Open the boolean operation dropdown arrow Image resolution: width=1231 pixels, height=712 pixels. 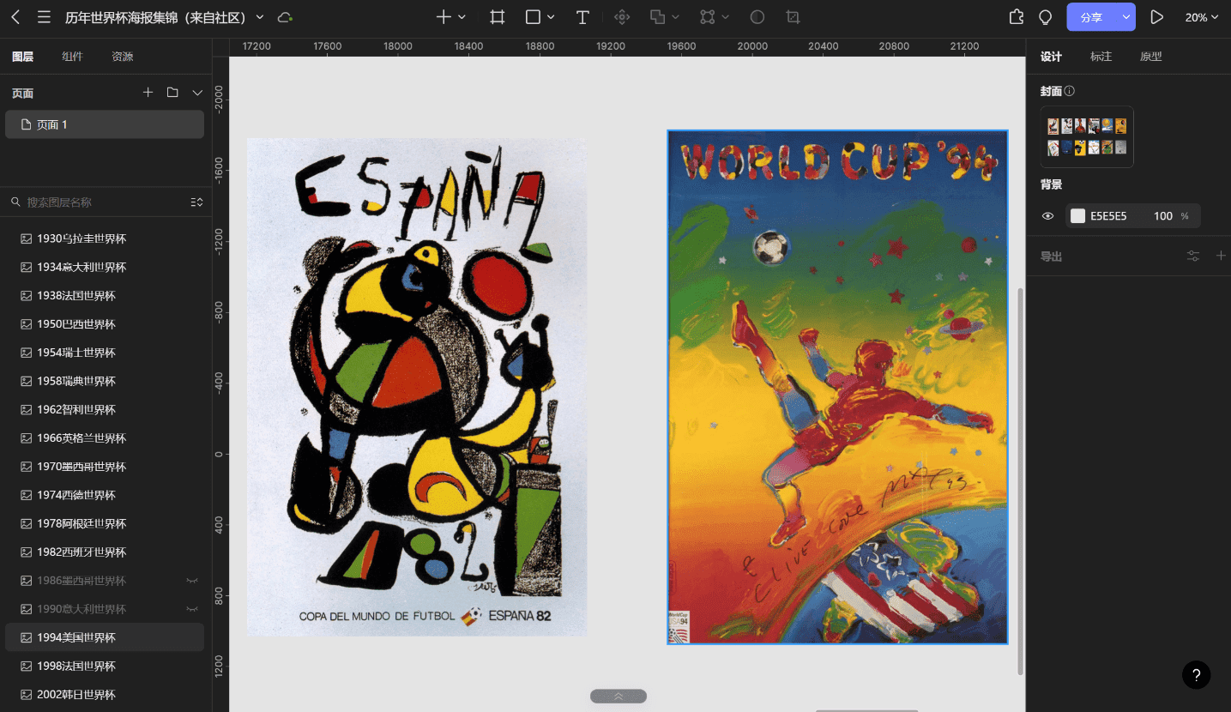point(675,17)
